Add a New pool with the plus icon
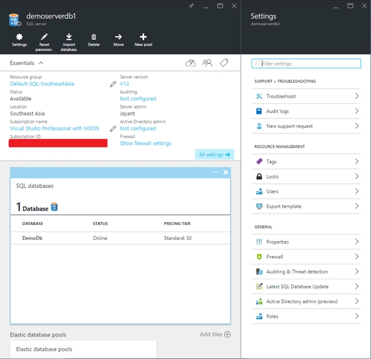The width and height of the screenshot is (371, 359). [x=143, y=37]
